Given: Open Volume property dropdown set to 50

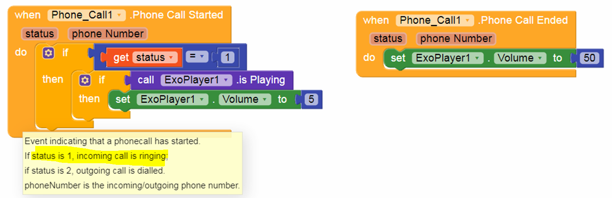Looking at the screenshot, I should click(520, 58).
